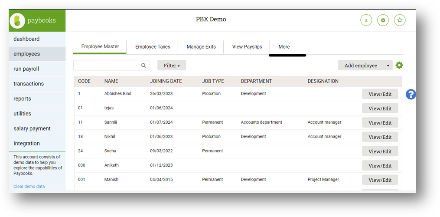440x217 pixels.
Task: Click the JOB TYPE column header
Action: click(x=213, y=81)
